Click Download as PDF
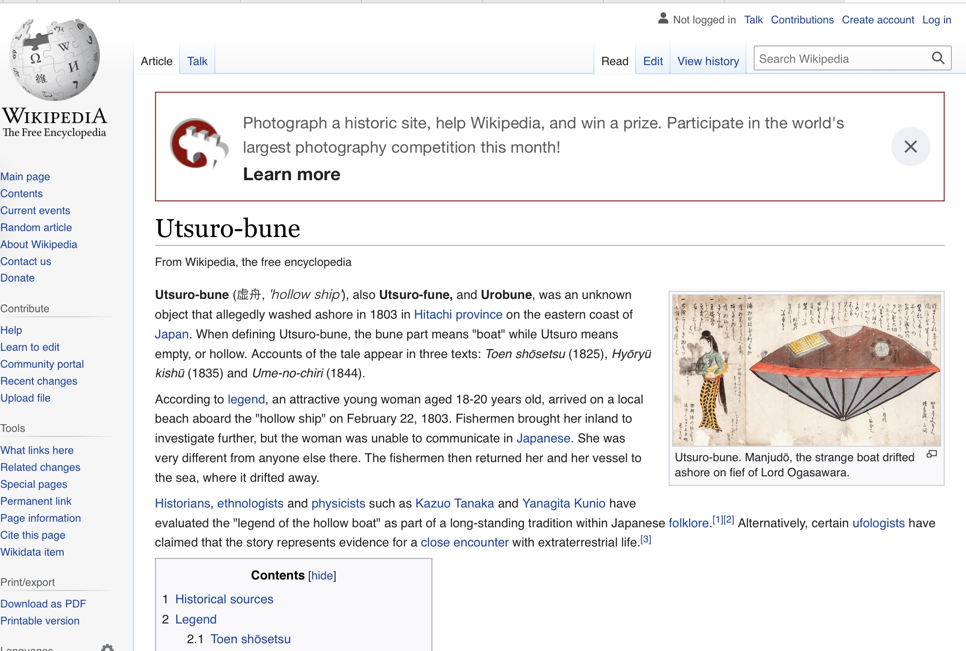 tap(43, 604)
